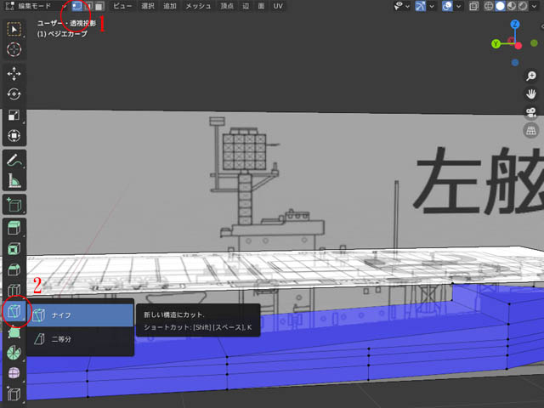Image resolution: width=544 pixels, height=408 pixels.
Task: Click the negative Y axis gizmo dot
Action: (534, 43)
